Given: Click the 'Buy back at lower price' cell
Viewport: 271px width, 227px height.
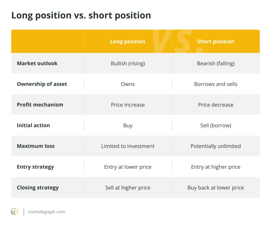Looking at the screenshot, I should tap(216, 188).
